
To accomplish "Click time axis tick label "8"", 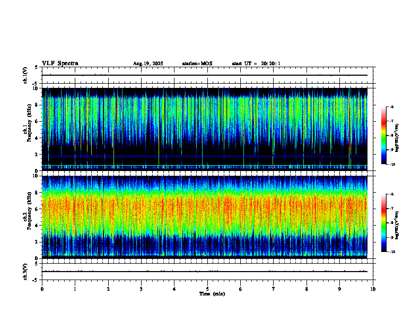I will tap(307, 289).
